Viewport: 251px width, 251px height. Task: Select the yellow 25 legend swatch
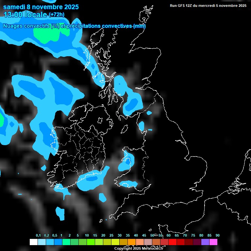coord(115,242)
